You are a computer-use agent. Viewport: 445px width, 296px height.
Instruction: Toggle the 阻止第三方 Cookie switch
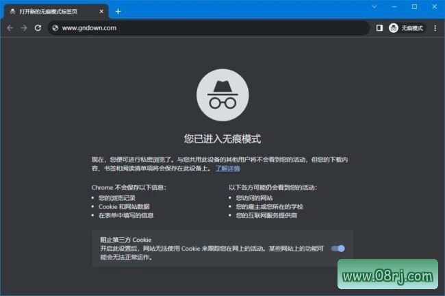[338, 249]
